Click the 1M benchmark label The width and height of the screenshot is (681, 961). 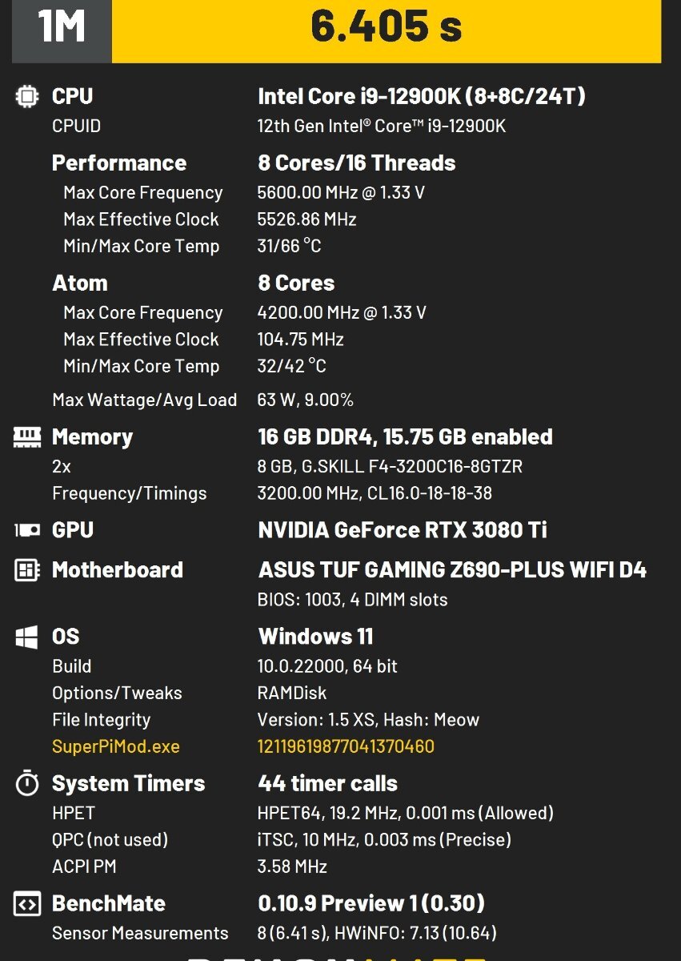[62, 27]
